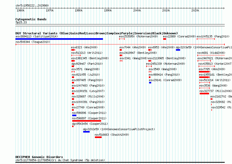Click esv1000391 (Pang2010) variant label

pos(88,102)
